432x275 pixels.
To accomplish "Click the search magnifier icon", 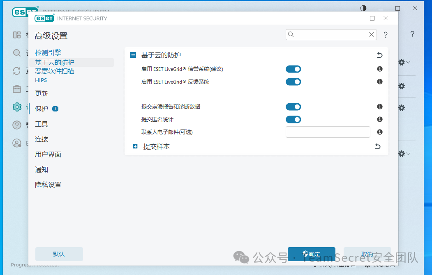I will pyautogui.click(x=291, y=34).
